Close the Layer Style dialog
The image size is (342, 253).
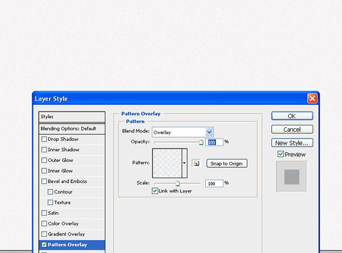[x=312, y=98]
